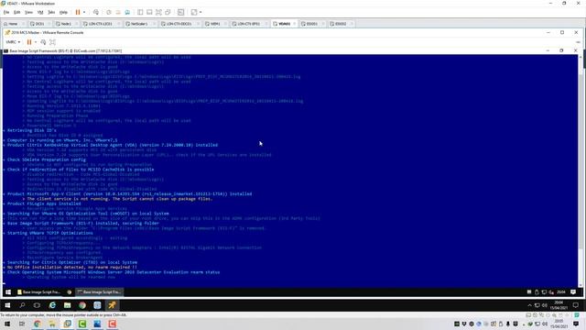Select first Base Image Script taskbar item

[x=38, y=291]
